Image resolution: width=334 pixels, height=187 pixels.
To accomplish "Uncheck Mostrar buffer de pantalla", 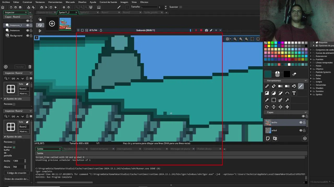I will point(14,147).
